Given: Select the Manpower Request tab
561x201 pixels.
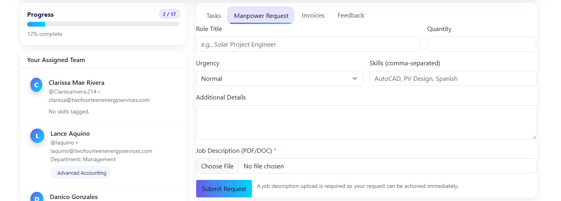Looking at the screenshot, I should (x=261, y=16).
